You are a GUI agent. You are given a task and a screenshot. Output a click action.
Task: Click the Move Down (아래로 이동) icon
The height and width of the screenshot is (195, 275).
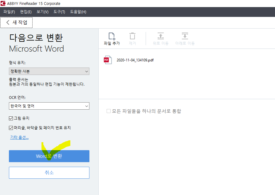pyautogui.click(x=185, y=36)
